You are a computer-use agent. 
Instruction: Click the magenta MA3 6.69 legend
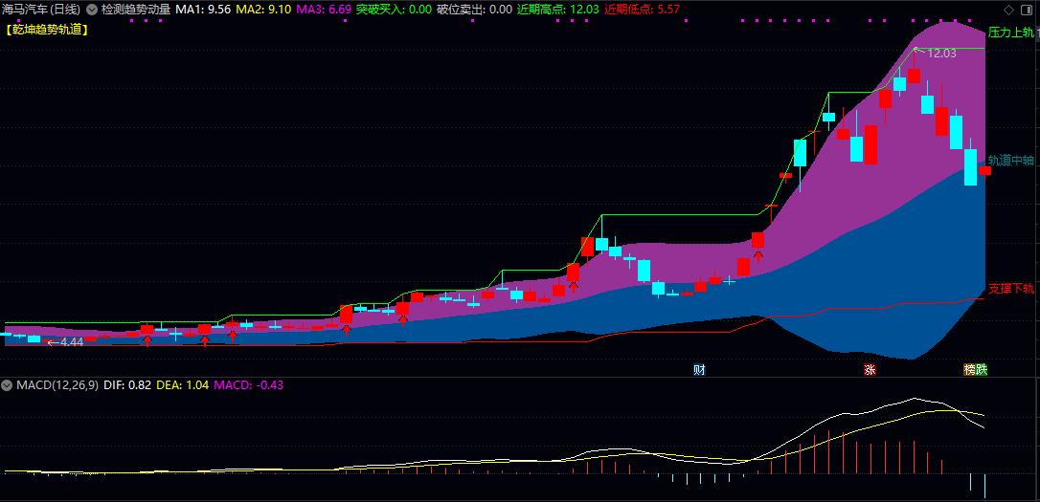(x=324, y=9)
